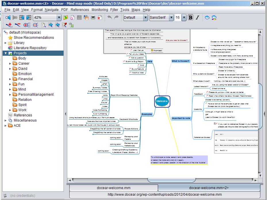
Task: Unfold all nodes with the circled plus icon
Action: 27,25
